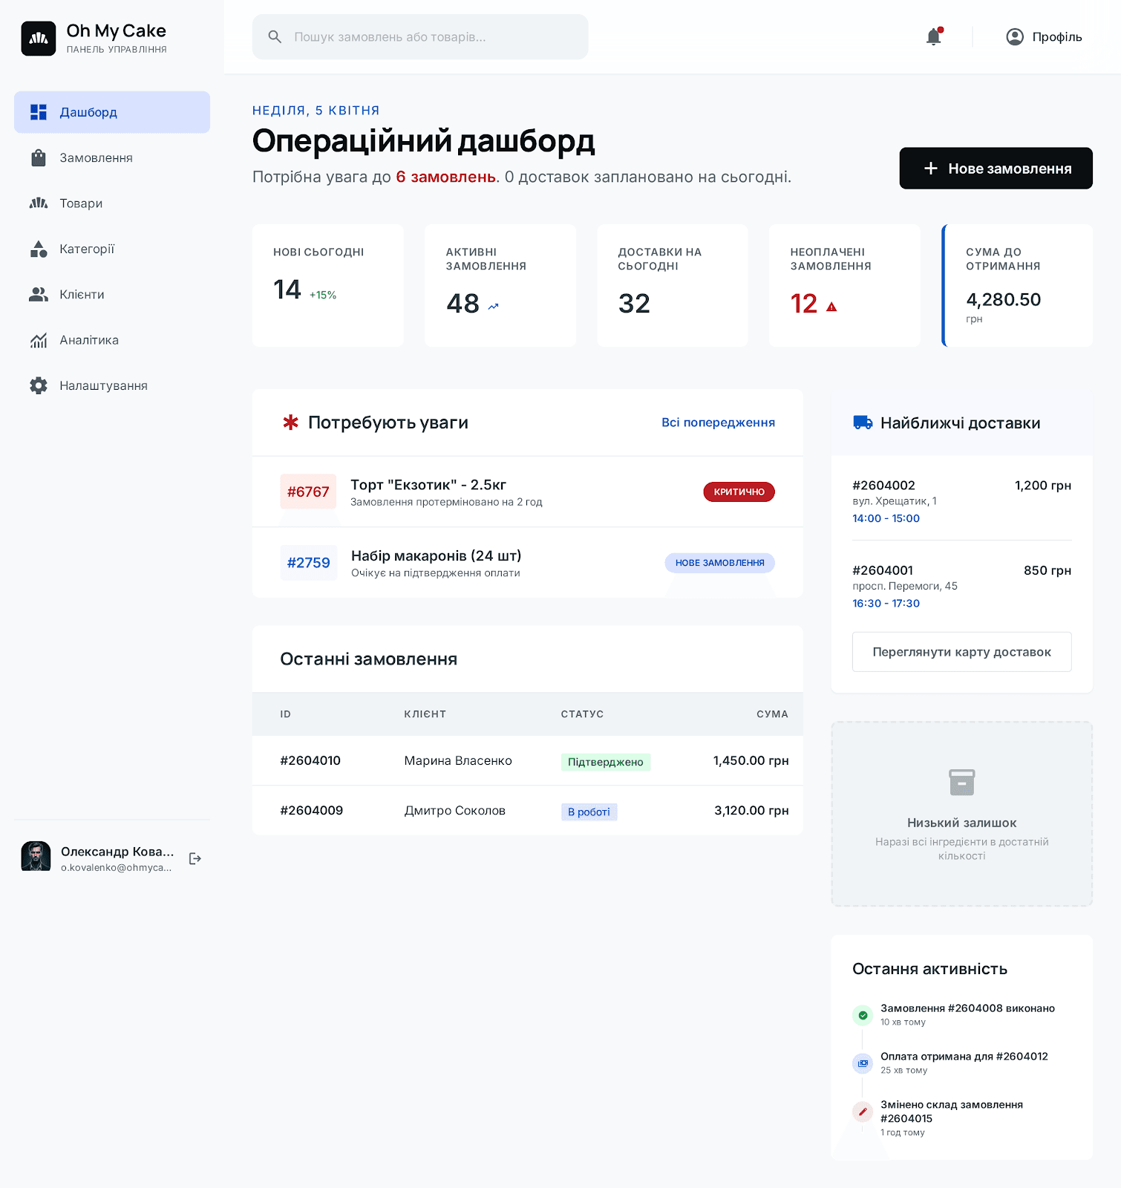Select alert order #6767 badge

tap(308, 492)
